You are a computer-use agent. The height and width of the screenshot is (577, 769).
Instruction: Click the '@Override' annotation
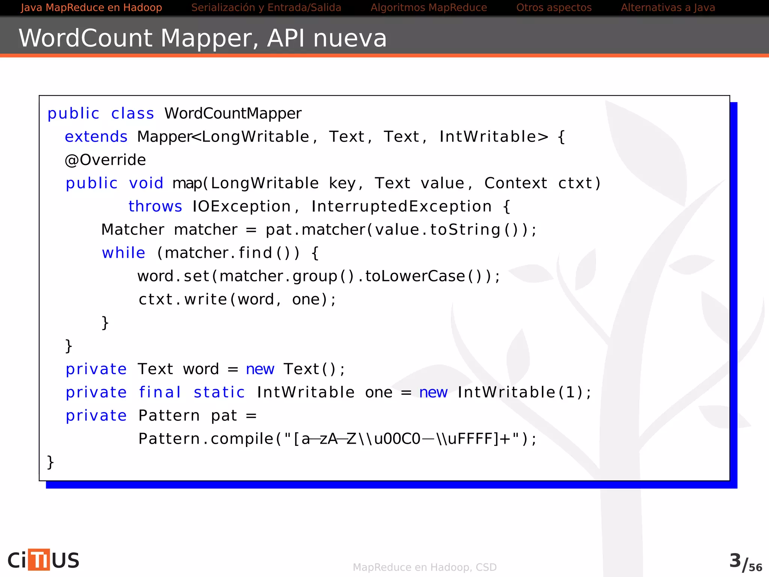(x=105, y=160)
